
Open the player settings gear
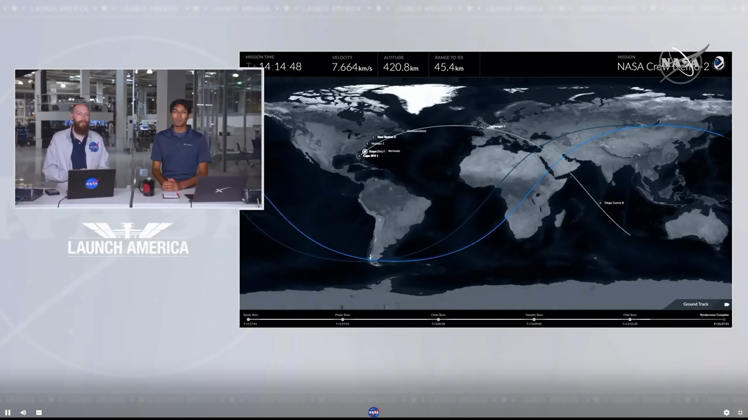pos(727,413)
